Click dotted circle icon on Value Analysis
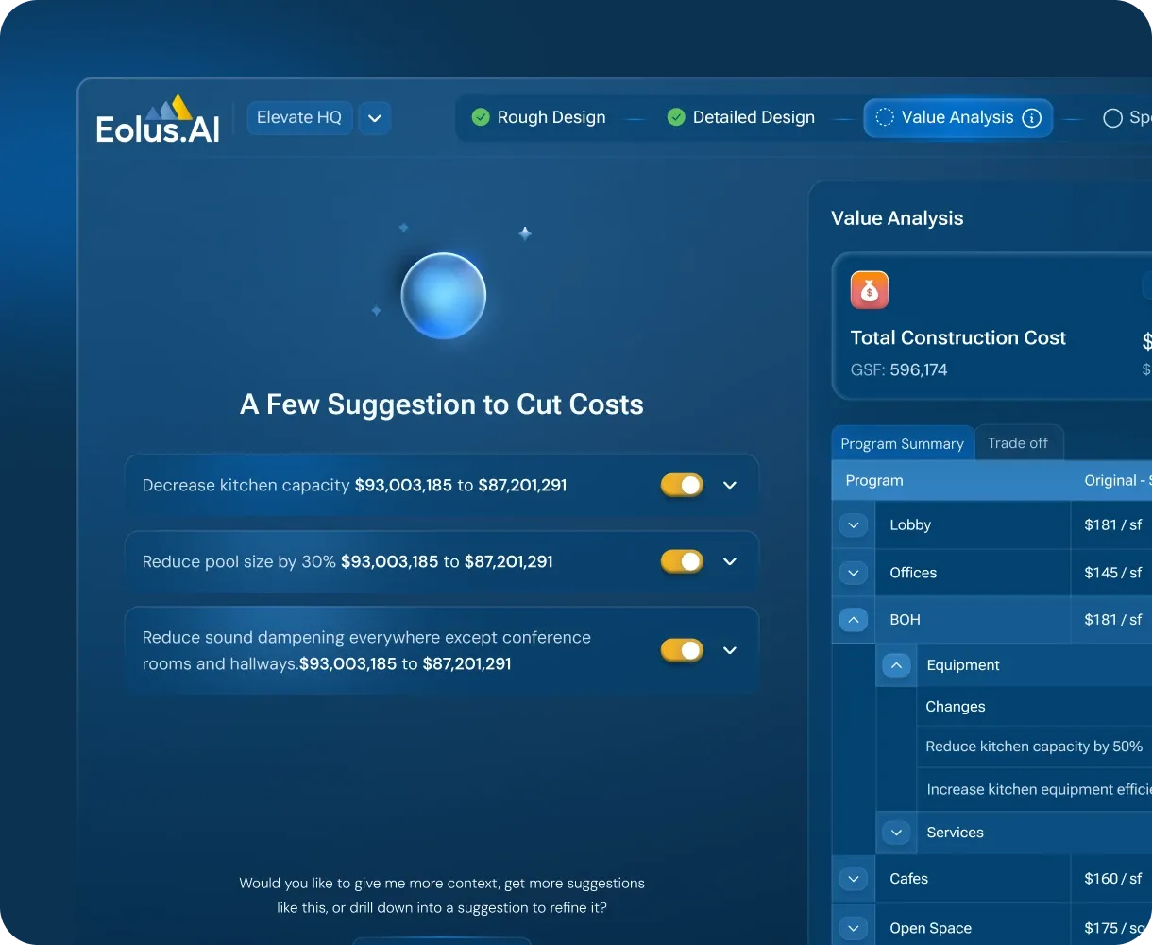The width and height of the screenshot is (1152, 945). tap(885, 117)
